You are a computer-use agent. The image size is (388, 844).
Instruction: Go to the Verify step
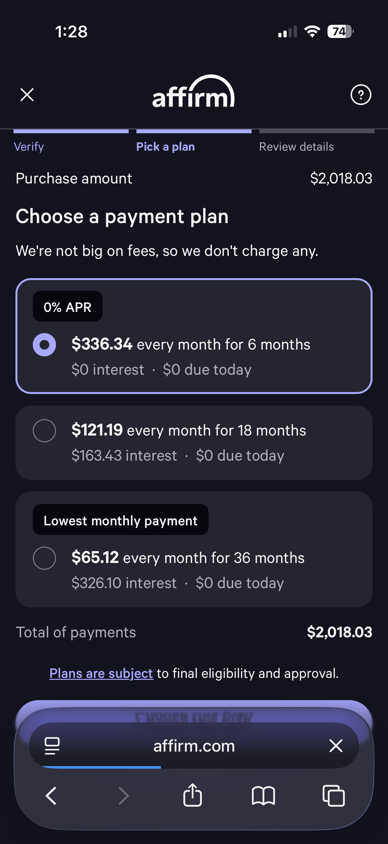click(29, 146)
